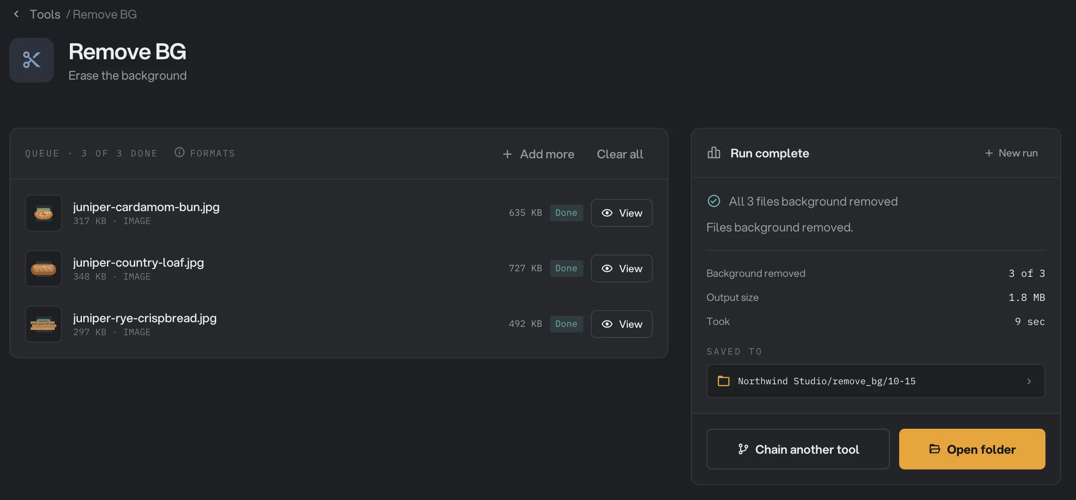This screenshot has height=500, width=1076.
Task: Select the juniper-cardamom-bun.jpg file name
Action: tap(146, 207)
